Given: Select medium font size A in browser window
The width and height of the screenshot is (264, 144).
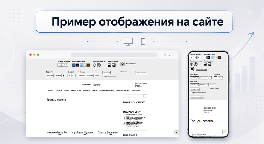Looking at the screenshot, I should pos(63,65).
